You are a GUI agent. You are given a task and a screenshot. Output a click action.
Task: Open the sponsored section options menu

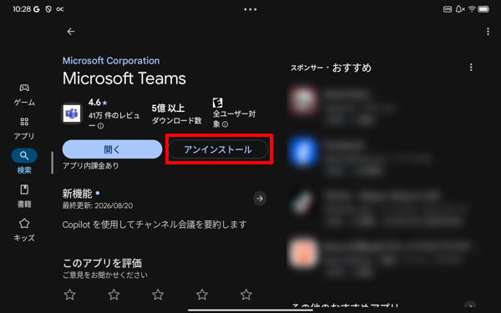(x=471, y=68)
